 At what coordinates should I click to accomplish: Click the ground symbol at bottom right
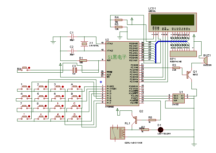(194, 145)
